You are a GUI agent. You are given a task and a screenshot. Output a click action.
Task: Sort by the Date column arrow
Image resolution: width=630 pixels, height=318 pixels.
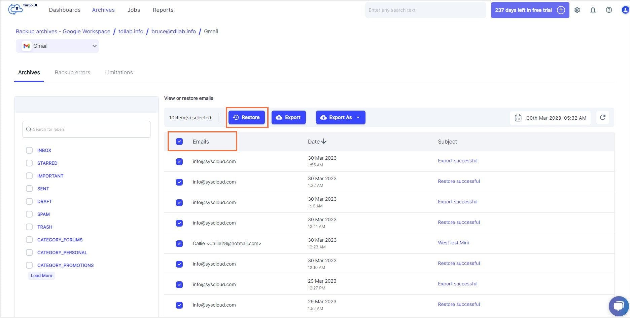pyautogui.click(x=324, y=142)
